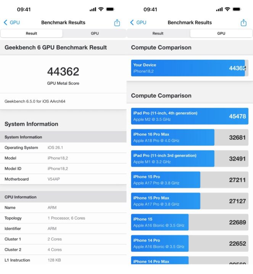Screen dimensions: 253x274
Task: Tap the iPhone 16 Pro Max comparison row
Action: coord(189,137)
